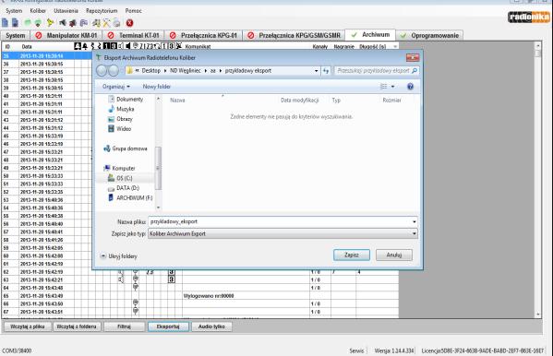Select the row with Wylogowano nr:00000
The image size is (553, 356).
pos(200,296)
